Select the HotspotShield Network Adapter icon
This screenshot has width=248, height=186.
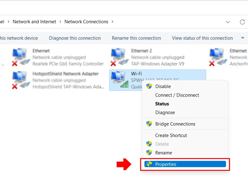coord(21,80)
